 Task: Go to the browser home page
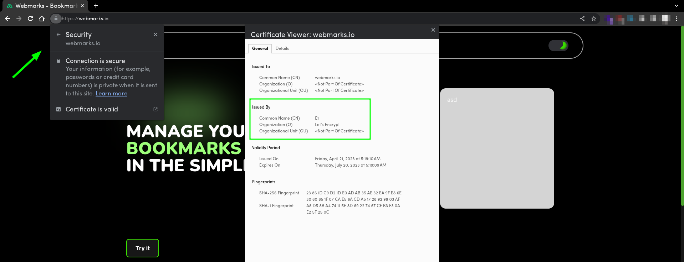(42, 19)
